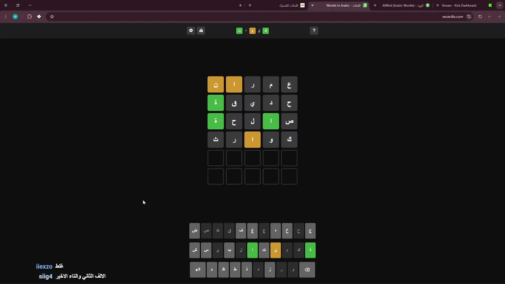505x284 pixels.
Task: Tap the darkened م key on keyboard
Action: click(287, 250)
